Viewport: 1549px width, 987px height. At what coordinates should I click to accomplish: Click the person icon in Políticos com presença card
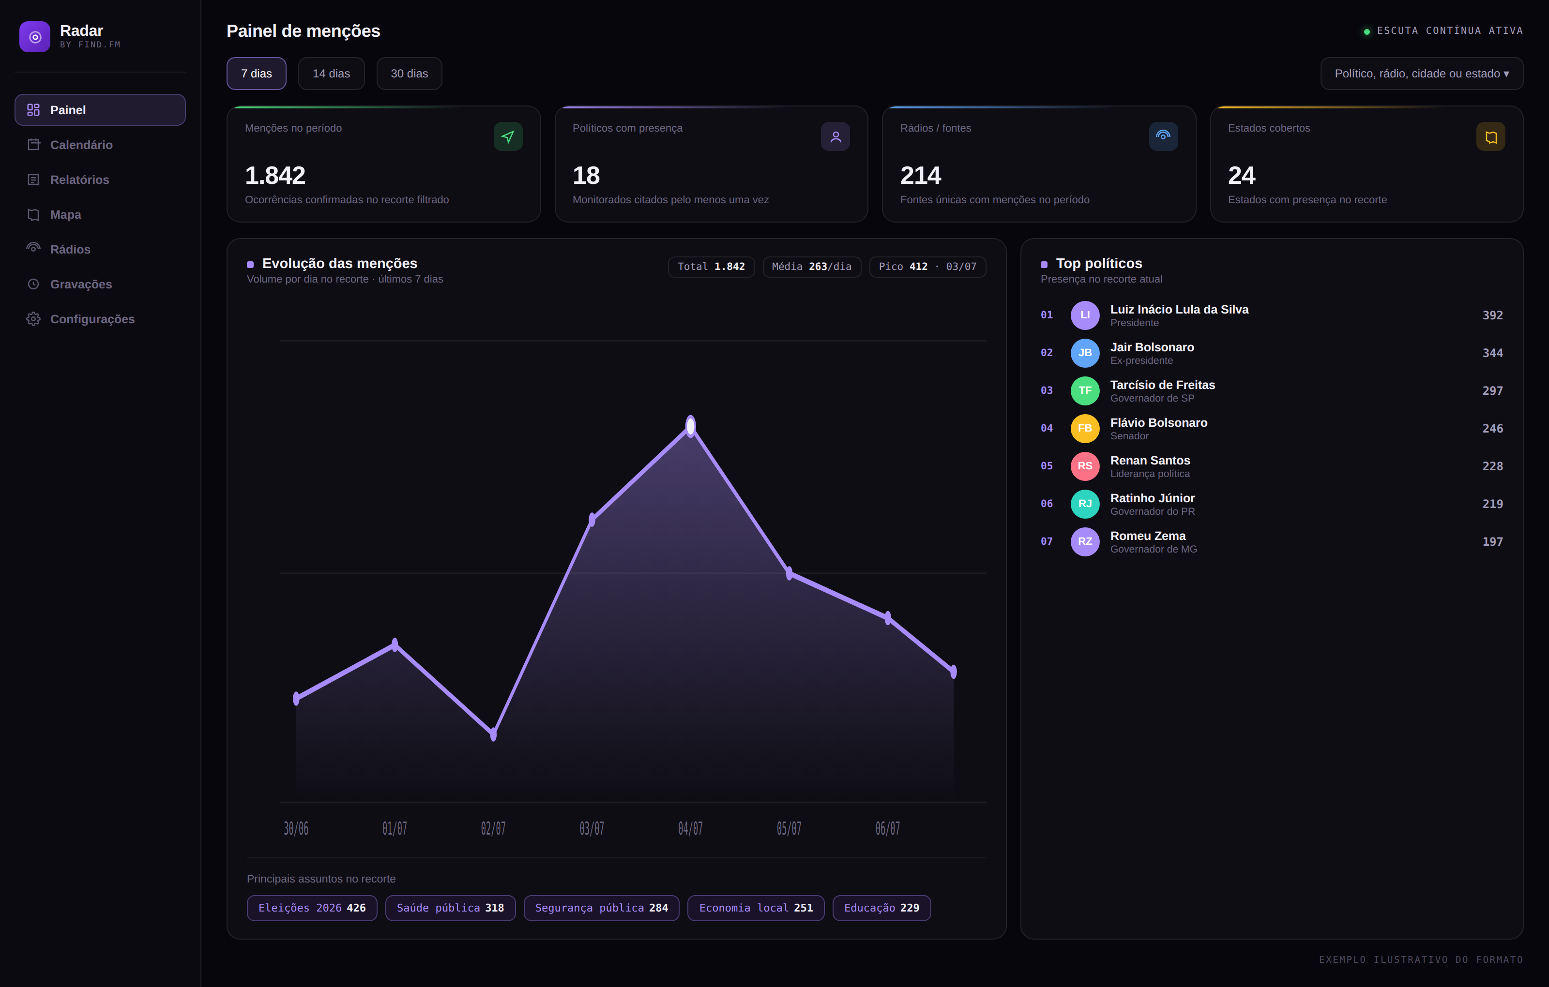(835, 136)
